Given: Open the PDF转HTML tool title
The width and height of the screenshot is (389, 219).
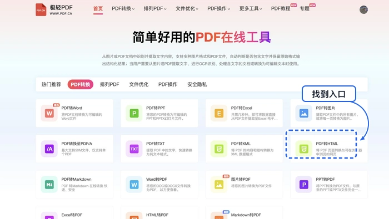Looking at the screenshot, I should 327,144.
